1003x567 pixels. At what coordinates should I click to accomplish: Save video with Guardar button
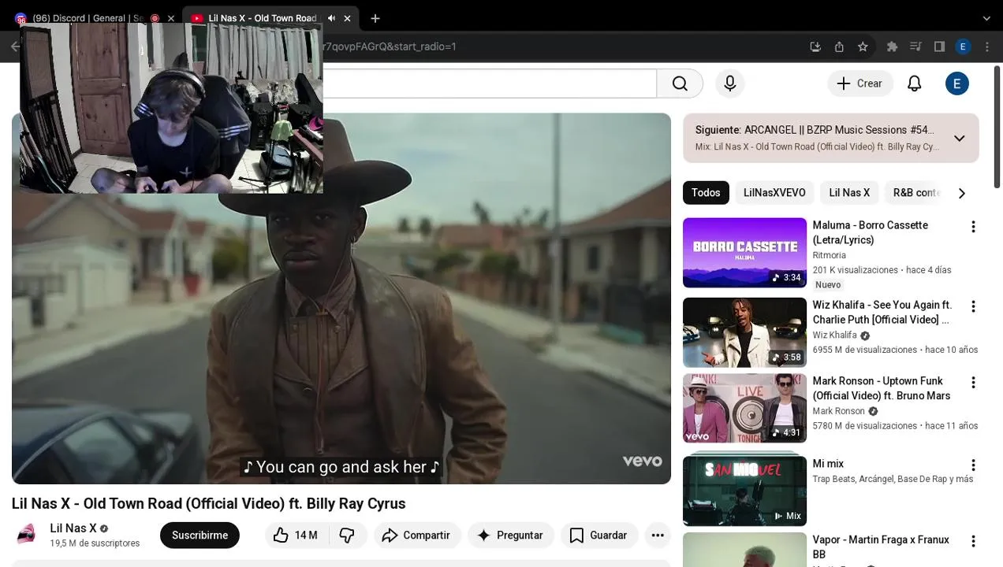coord(598,535)
